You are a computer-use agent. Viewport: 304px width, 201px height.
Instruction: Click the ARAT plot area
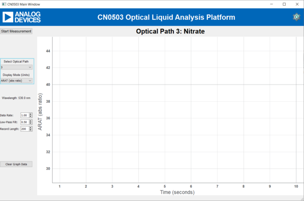coord(178,110)
